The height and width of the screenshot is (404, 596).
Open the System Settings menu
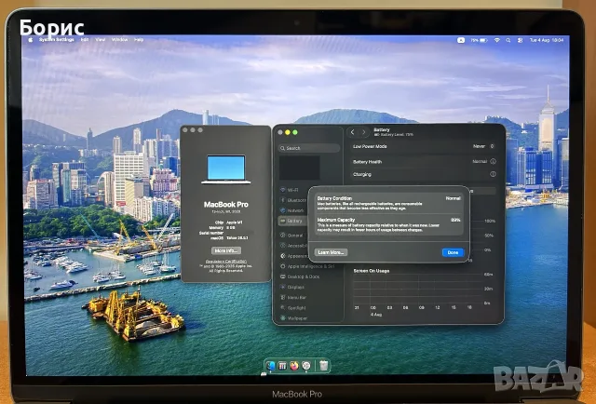[x=57, y=39]
